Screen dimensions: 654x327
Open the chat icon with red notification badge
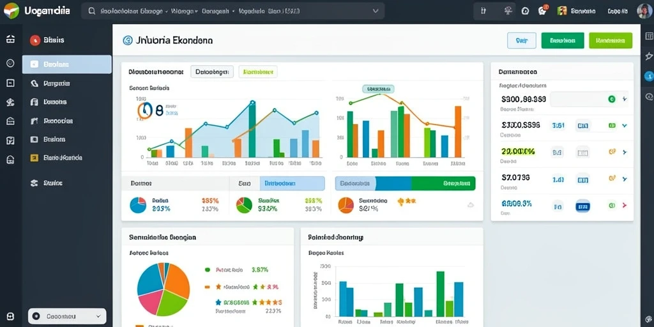(543, 10)
